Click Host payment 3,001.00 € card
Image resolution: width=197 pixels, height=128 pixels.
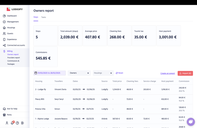click(x=169, y=36)
